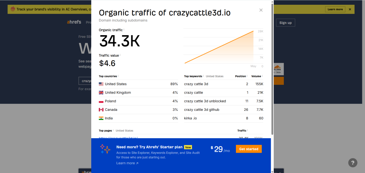
Task: Click India country name
Action: click(109, 118)
